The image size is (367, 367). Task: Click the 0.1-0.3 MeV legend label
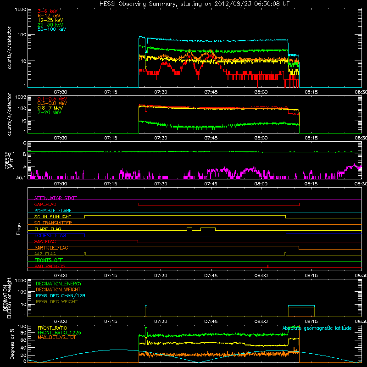pos(52,99)
